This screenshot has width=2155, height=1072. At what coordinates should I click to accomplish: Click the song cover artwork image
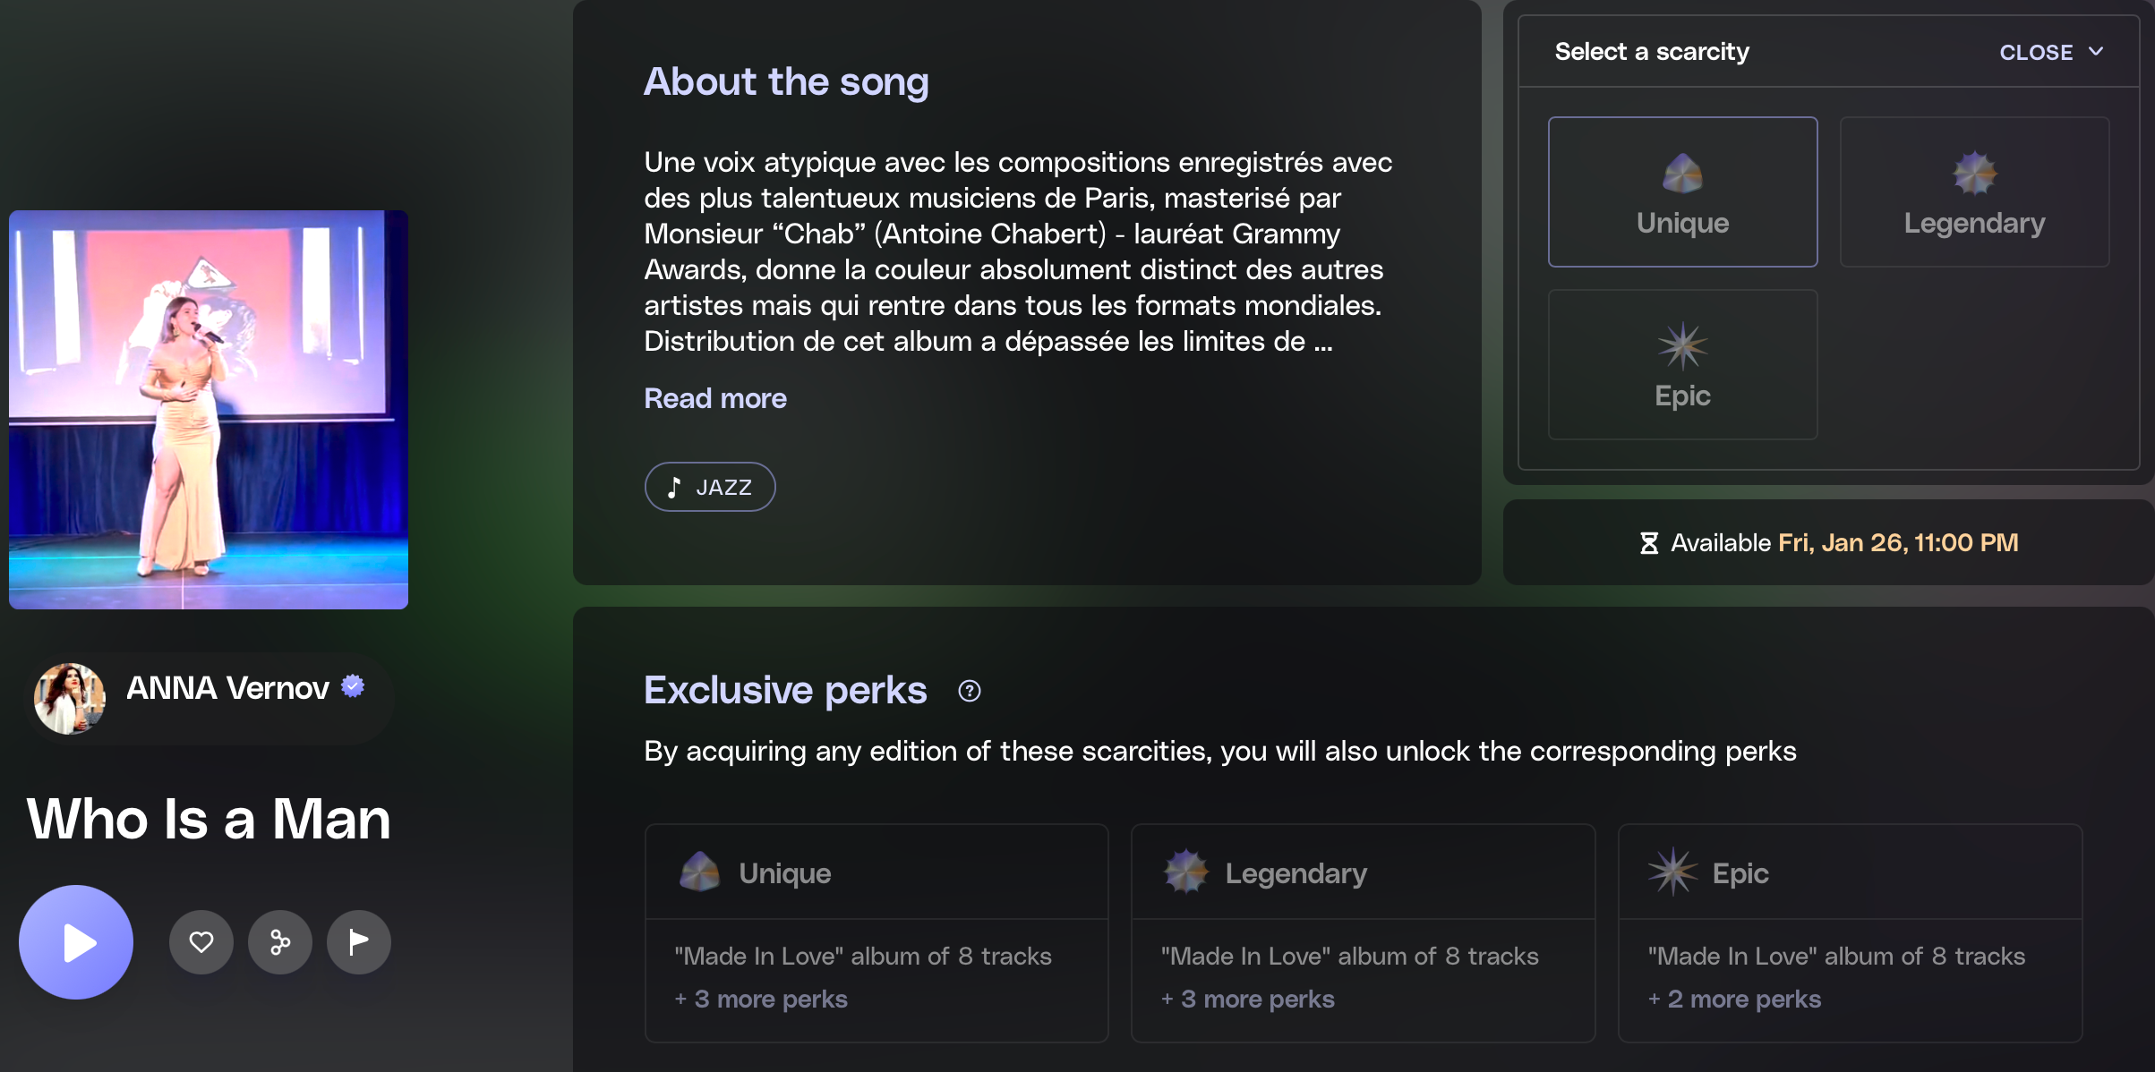coord(209,410)
